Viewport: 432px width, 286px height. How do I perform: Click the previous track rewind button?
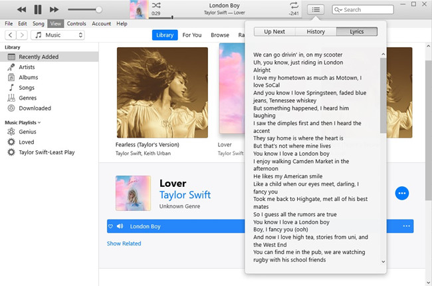[21, 10]
